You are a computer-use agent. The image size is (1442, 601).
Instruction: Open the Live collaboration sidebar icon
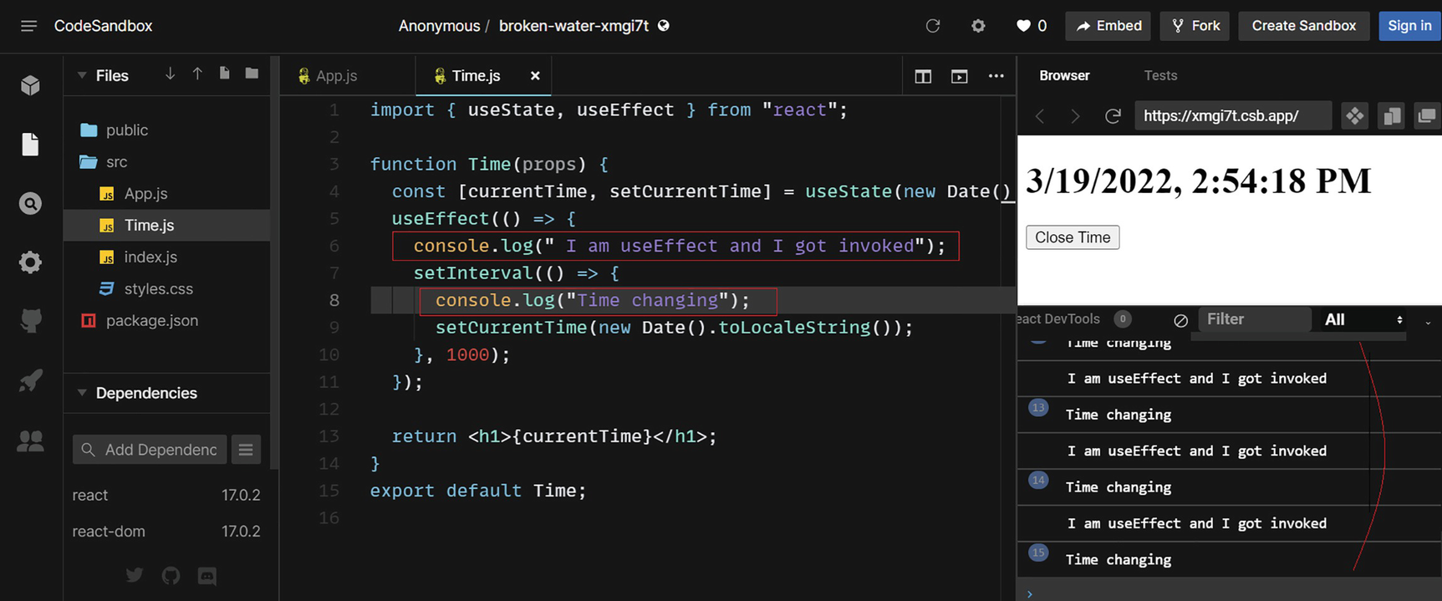coord(30,441)
